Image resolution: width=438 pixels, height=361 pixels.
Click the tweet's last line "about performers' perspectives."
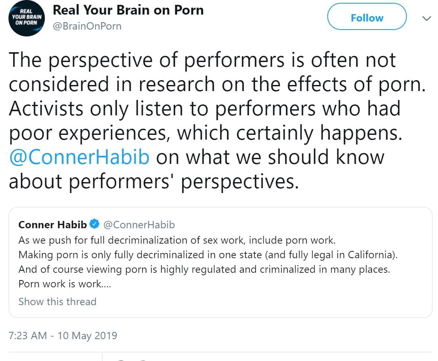coord(154,181)
